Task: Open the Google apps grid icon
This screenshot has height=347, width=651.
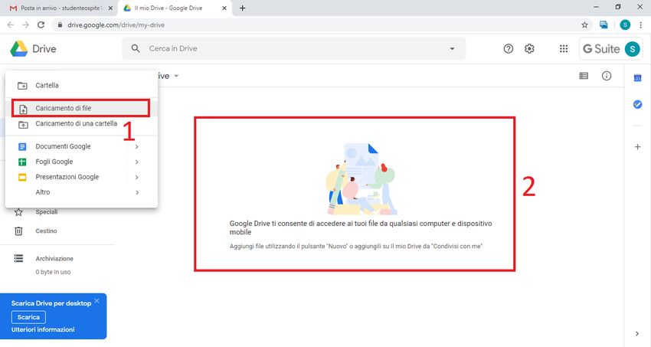Action: (x=564, y=48)
